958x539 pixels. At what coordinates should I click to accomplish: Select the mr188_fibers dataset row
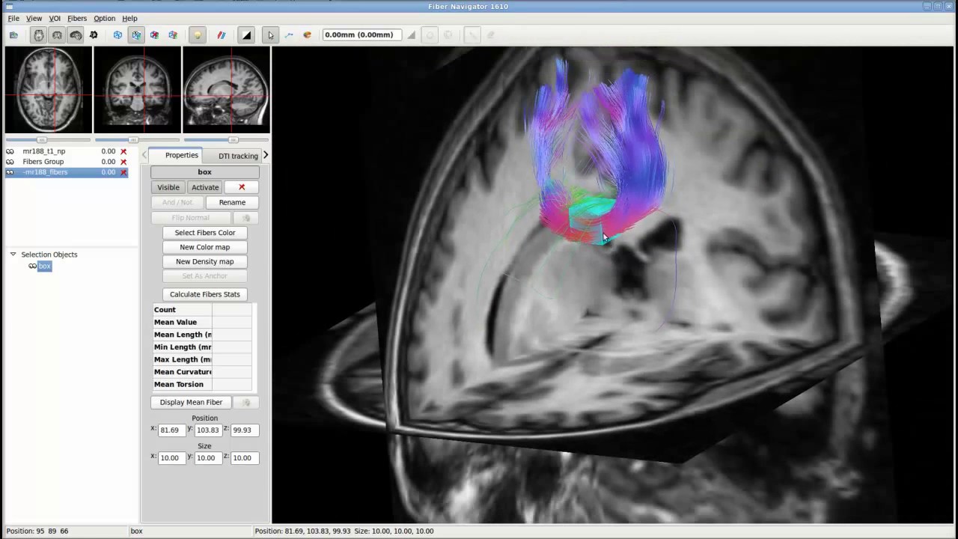point(67,172)
